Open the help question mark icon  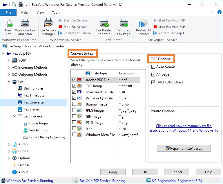220,12
